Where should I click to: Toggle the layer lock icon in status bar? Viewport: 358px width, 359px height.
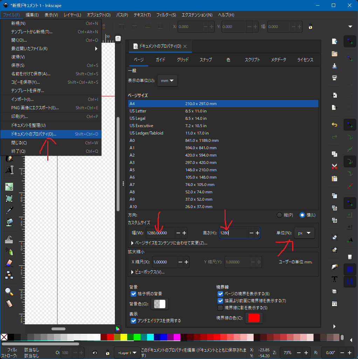108,353
